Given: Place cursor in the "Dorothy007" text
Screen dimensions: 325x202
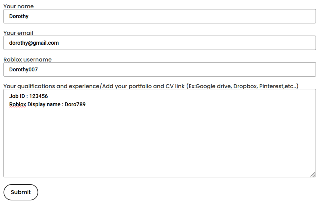Looking at the screenshot, I should [23, 69].
